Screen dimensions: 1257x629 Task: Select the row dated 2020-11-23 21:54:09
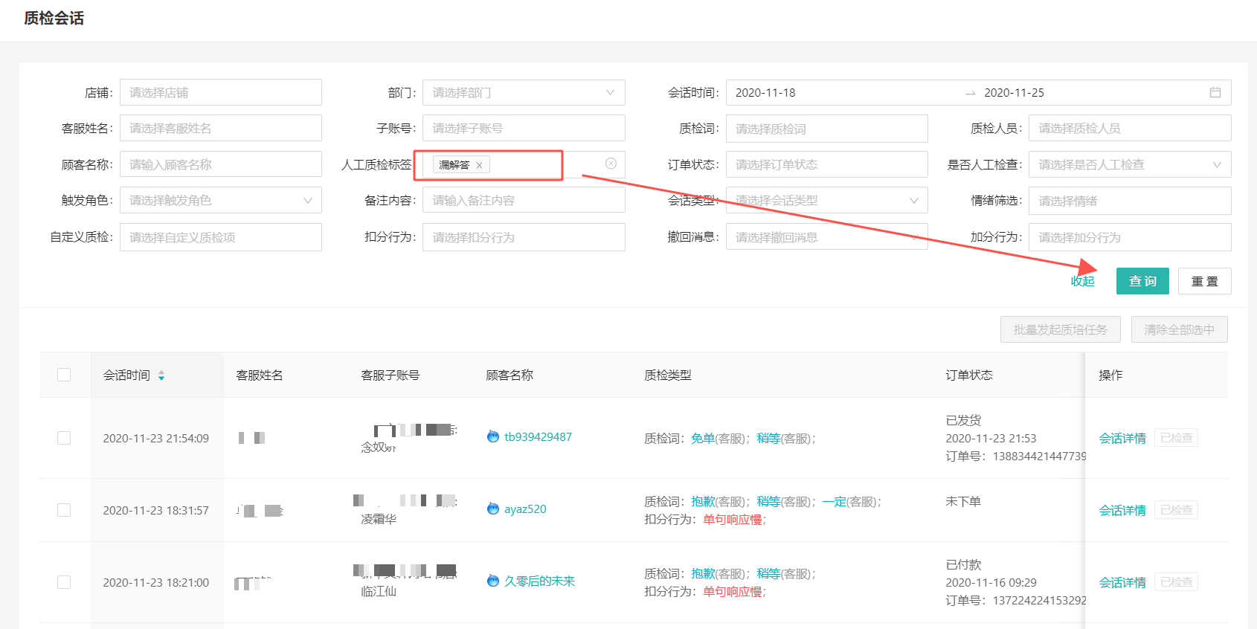click(x=64, y=438)
